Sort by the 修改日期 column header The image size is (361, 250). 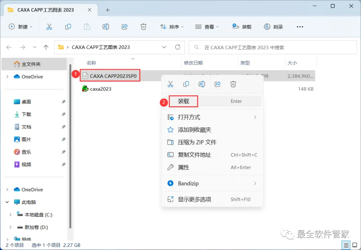194,63
